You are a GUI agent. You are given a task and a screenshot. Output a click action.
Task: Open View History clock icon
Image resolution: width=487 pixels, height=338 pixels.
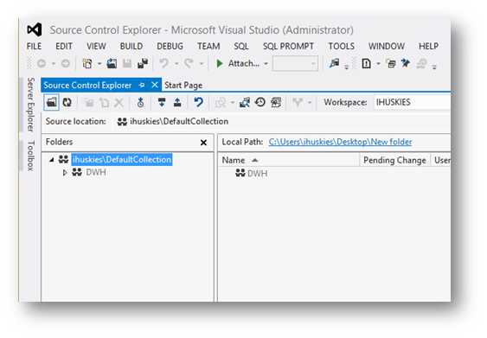pos(260,102)
